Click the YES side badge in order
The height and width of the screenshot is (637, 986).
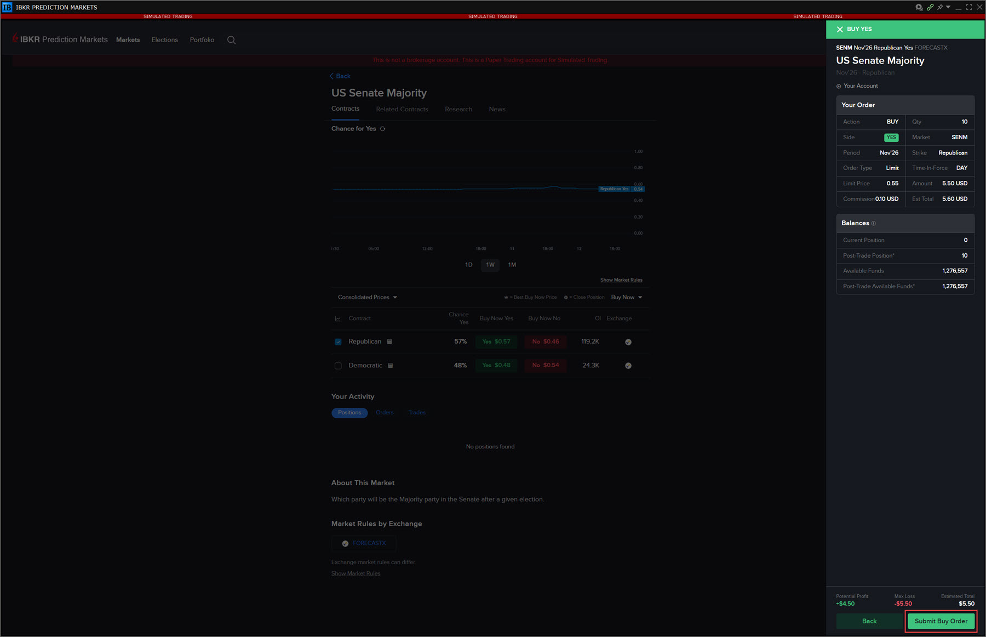pyautogui.click(x=891, y=138)
